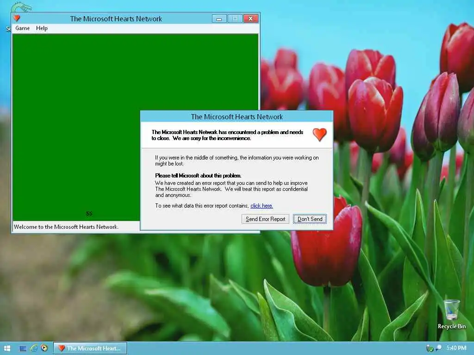Viewport: 474px width, 355px height.
Task: Click the number 55 on the green table
Action: pos(89,214)
